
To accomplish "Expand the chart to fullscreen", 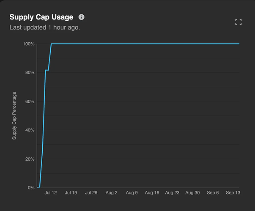I will pos(238,22).
